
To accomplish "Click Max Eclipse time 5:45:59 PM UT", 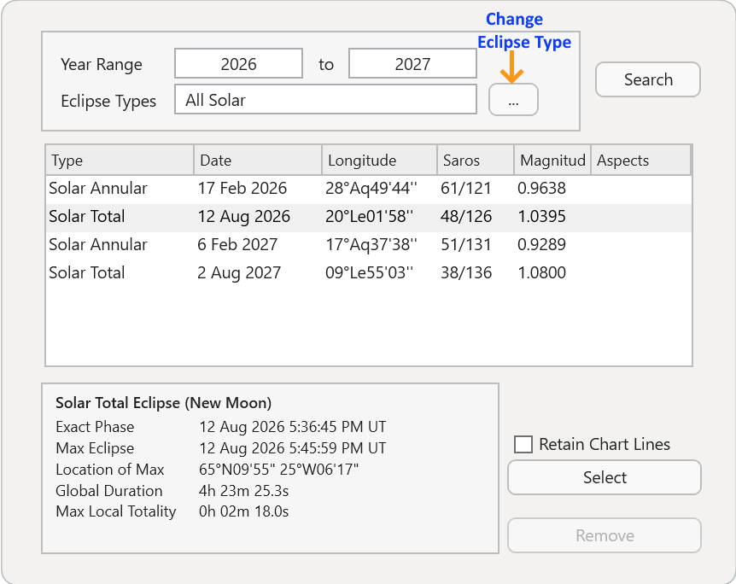I will point(337,448).
